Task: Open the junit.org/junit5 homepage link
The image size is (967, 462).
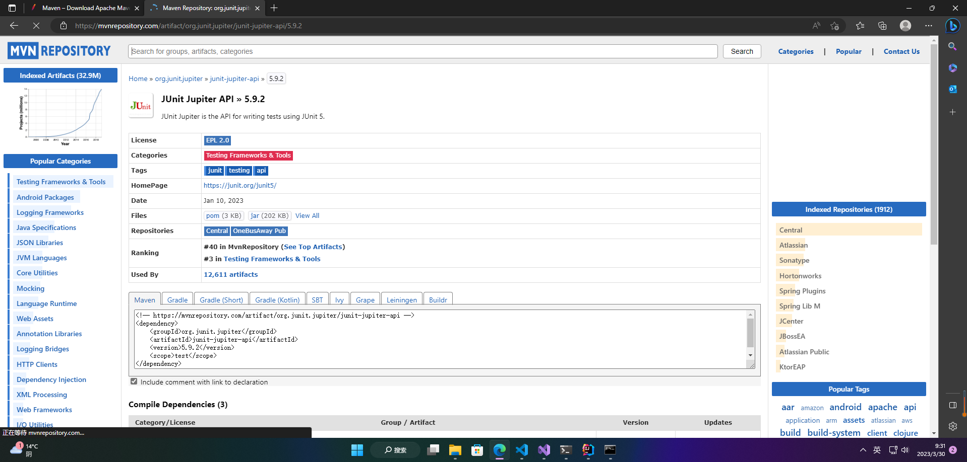Action: point(240,185)
